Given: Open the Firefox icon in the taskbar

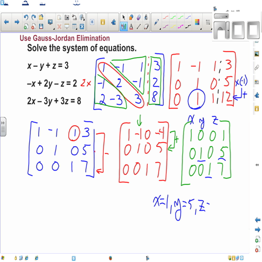Looking at the screenshot, I should coord(111,258).
